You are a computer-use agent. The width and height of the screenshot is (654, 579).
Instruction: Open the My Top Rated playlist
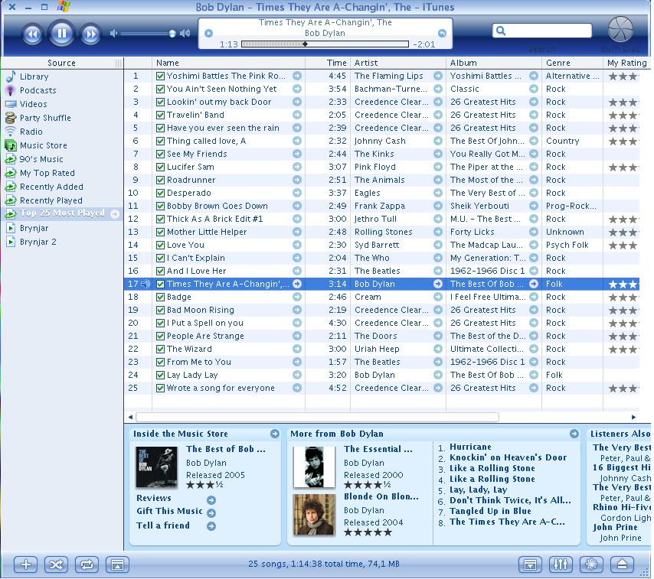(47, 173)
